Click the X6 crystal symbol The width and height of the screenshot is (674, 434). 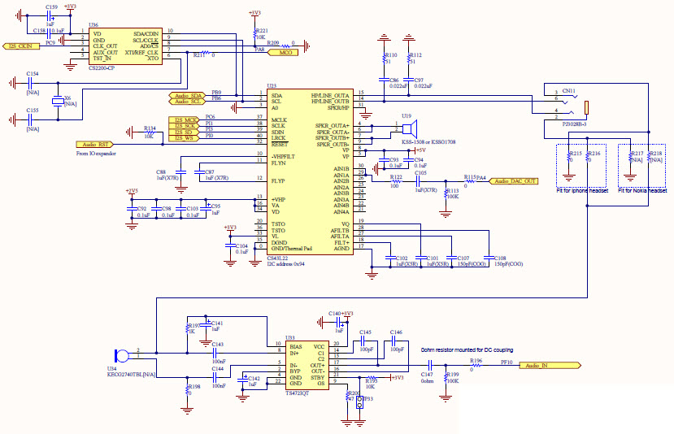[58, 102]
